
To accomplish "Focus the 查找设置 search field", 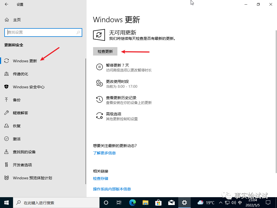I will (43, 32).
